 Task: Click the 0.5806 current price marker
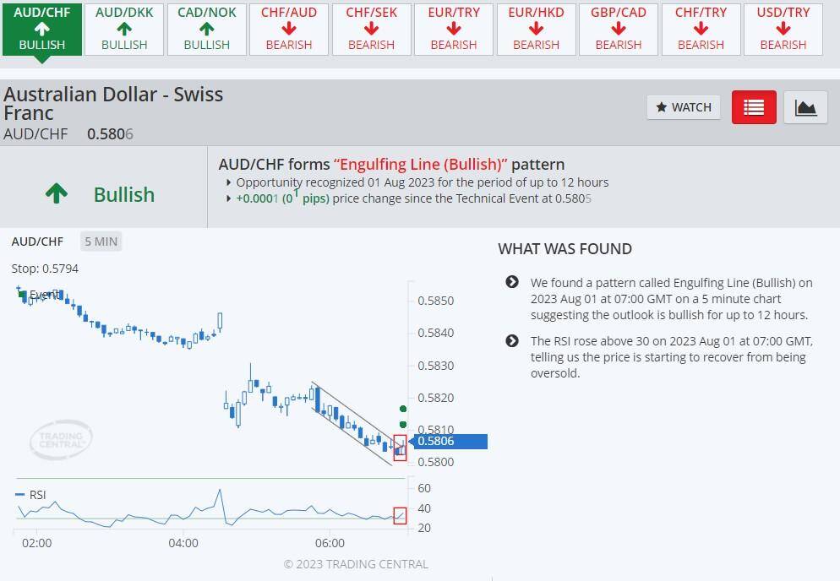(448, 441)
